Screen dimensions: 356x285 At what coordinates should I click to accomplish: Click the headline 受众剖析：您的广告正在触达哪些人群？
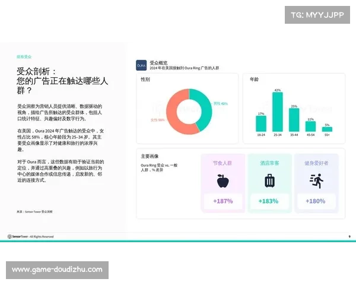pos(62,81)
